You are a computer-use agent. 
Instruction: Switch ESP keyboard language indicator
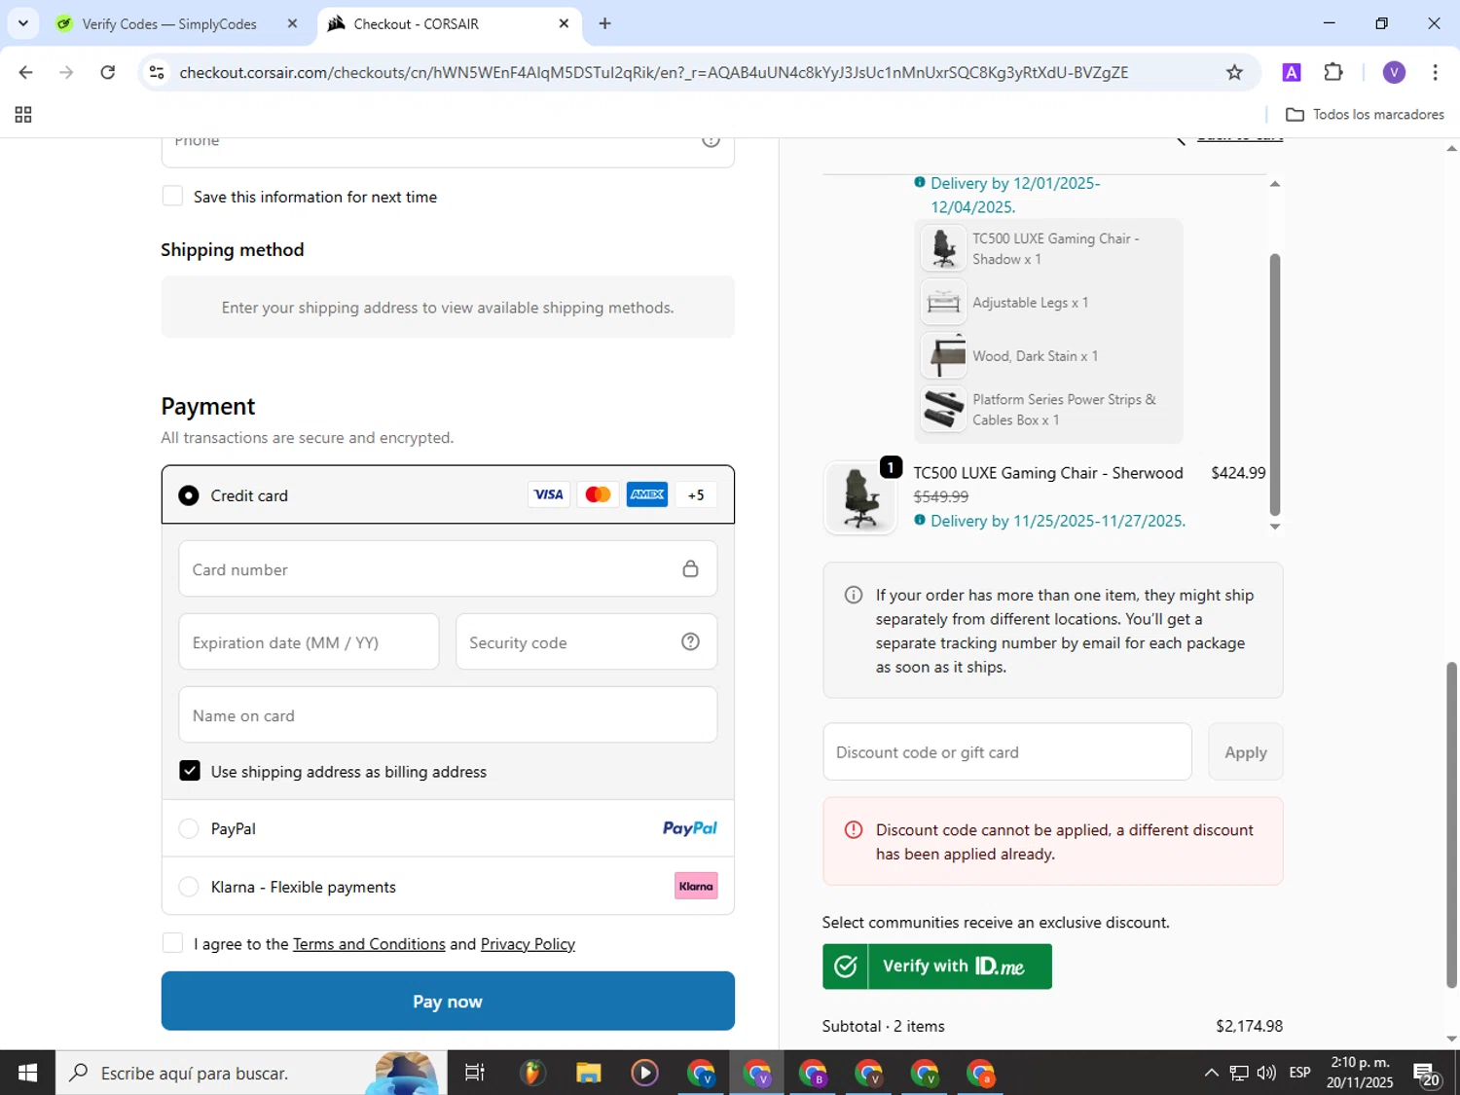click(1299, 1073)
